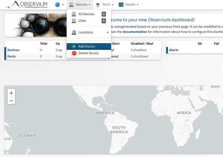This screenshot has width=223, height=157.
Task: Click the All Devices server icon
Action: (x=74, y=14)
